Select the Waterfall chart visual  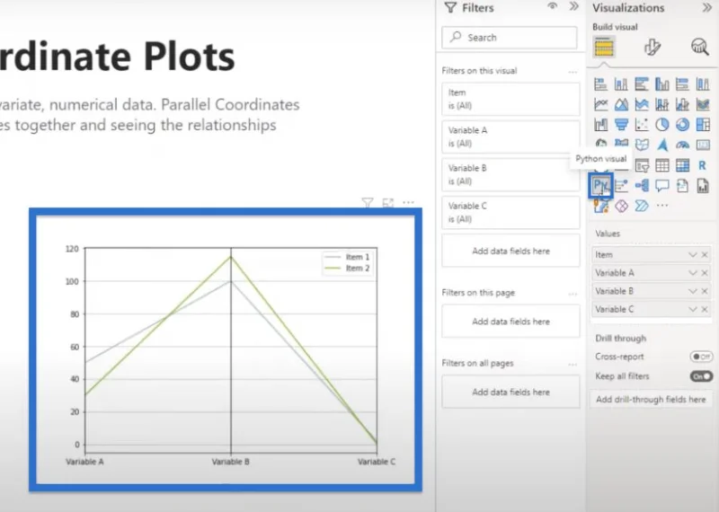coord(600,125)
